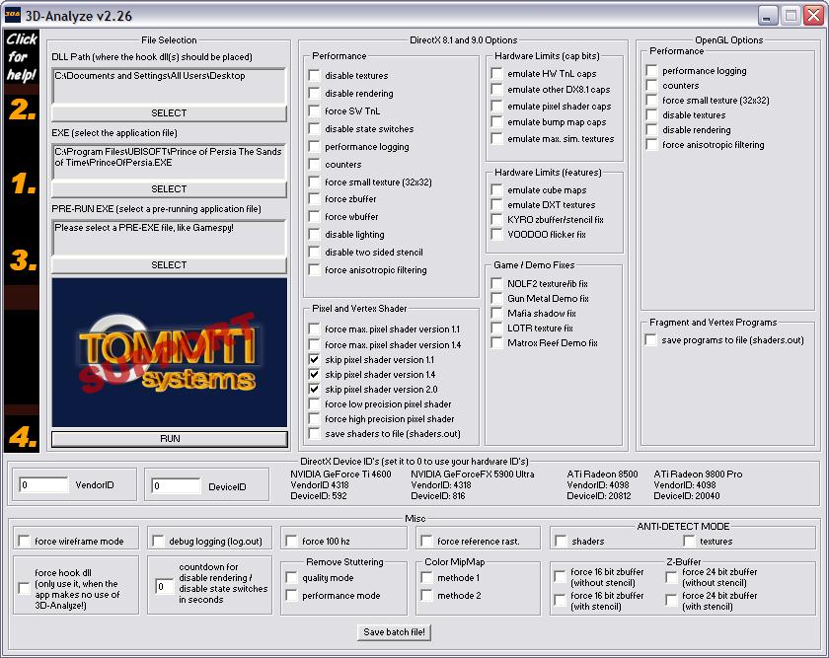Screen dimensions: 829x658
Task: Check 'emulate other DX8.1 caps'
Action: tap(497, 89)
